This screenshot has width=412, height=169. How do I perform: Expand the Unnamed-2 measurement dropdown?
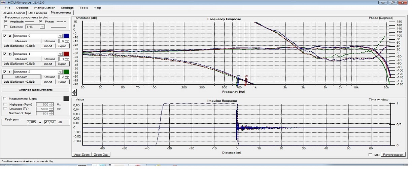pyautogui.click(x=60, y=72)
